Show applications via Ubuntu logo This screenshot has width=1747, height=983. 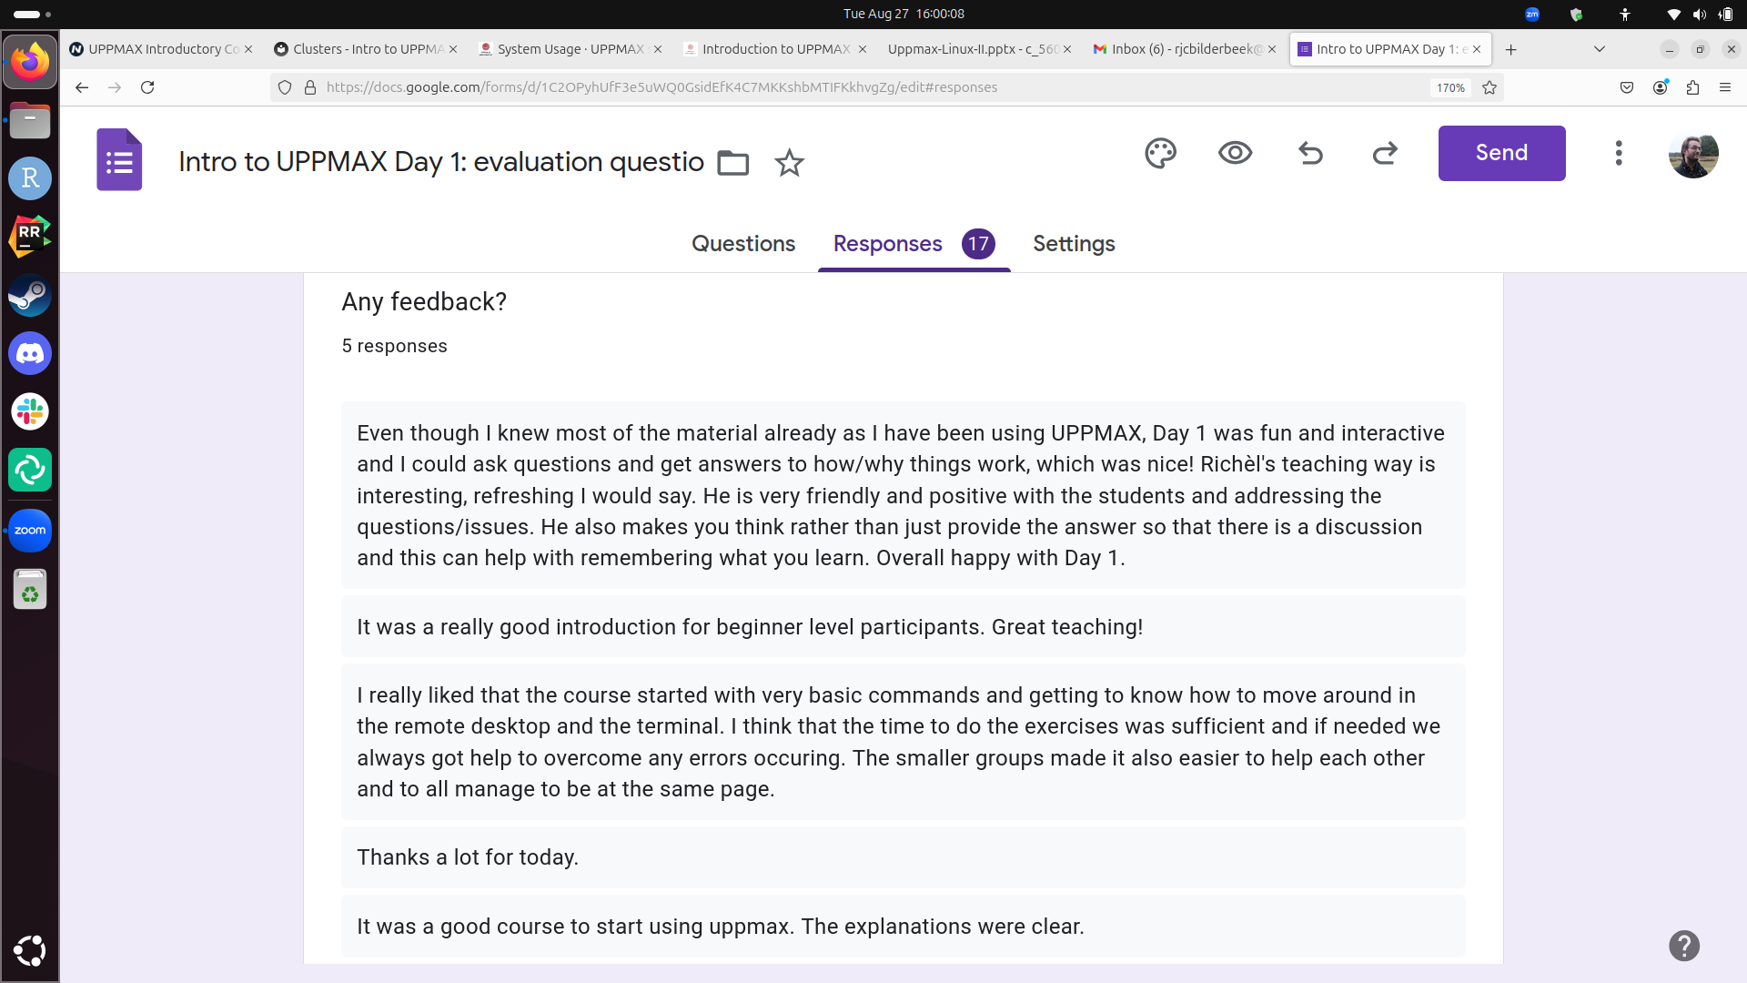(x=30, y=950)
